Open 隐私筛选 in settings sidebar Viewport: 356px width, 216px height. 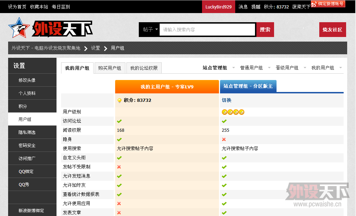32,132
